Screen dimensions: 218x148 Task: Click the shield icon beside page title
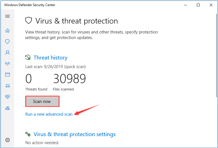29,20
